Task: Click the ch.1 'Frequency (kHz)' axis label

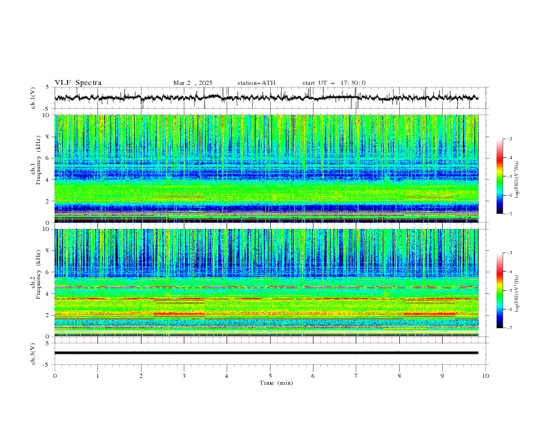Action: pos(39,160)
